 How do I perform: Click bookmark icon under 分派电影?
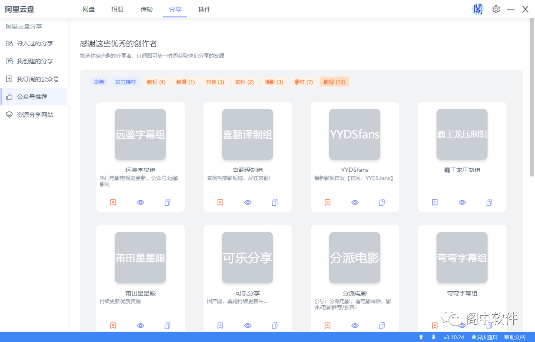pyautogui.click(x=327, y=325)
